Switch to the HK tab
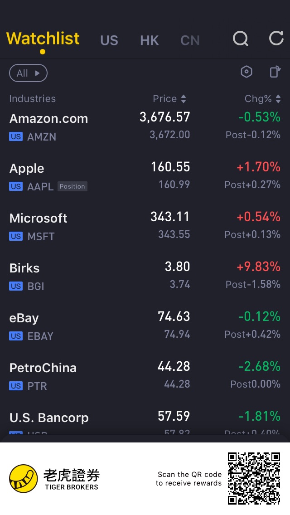Viewport: 290px width, 515px height. pyautogui.click(x=150, y=40)
